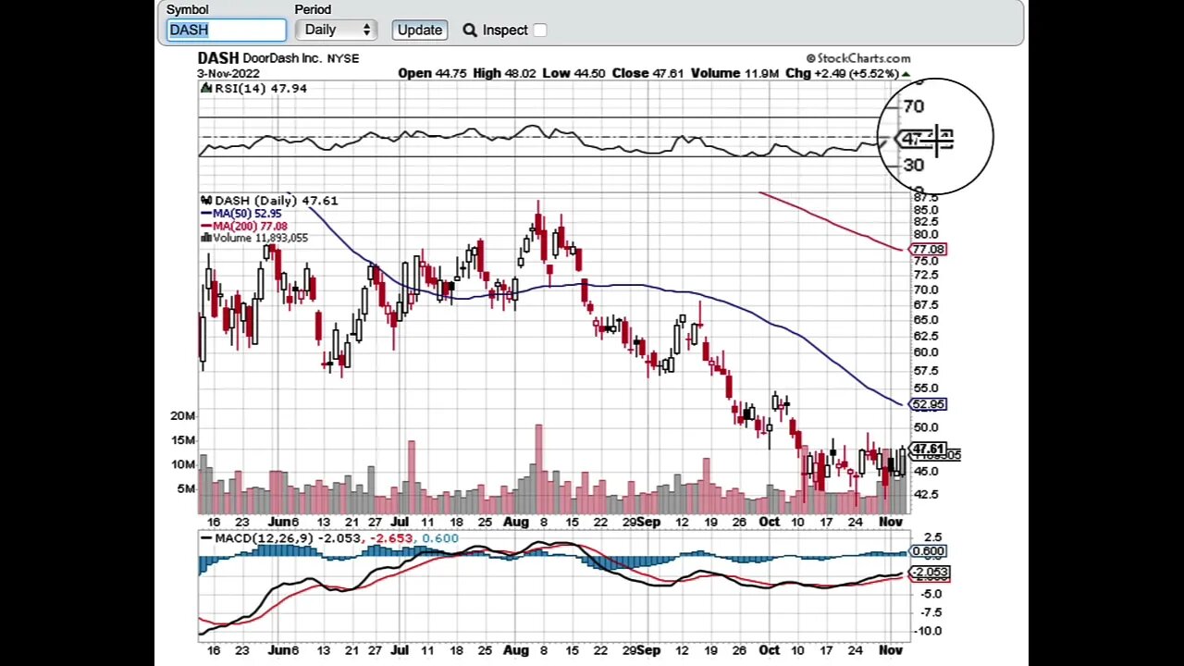Click the Aug label on price chart axis
Image resolution: width=1184 pixels, height=666 pixels.
(515, 522)
